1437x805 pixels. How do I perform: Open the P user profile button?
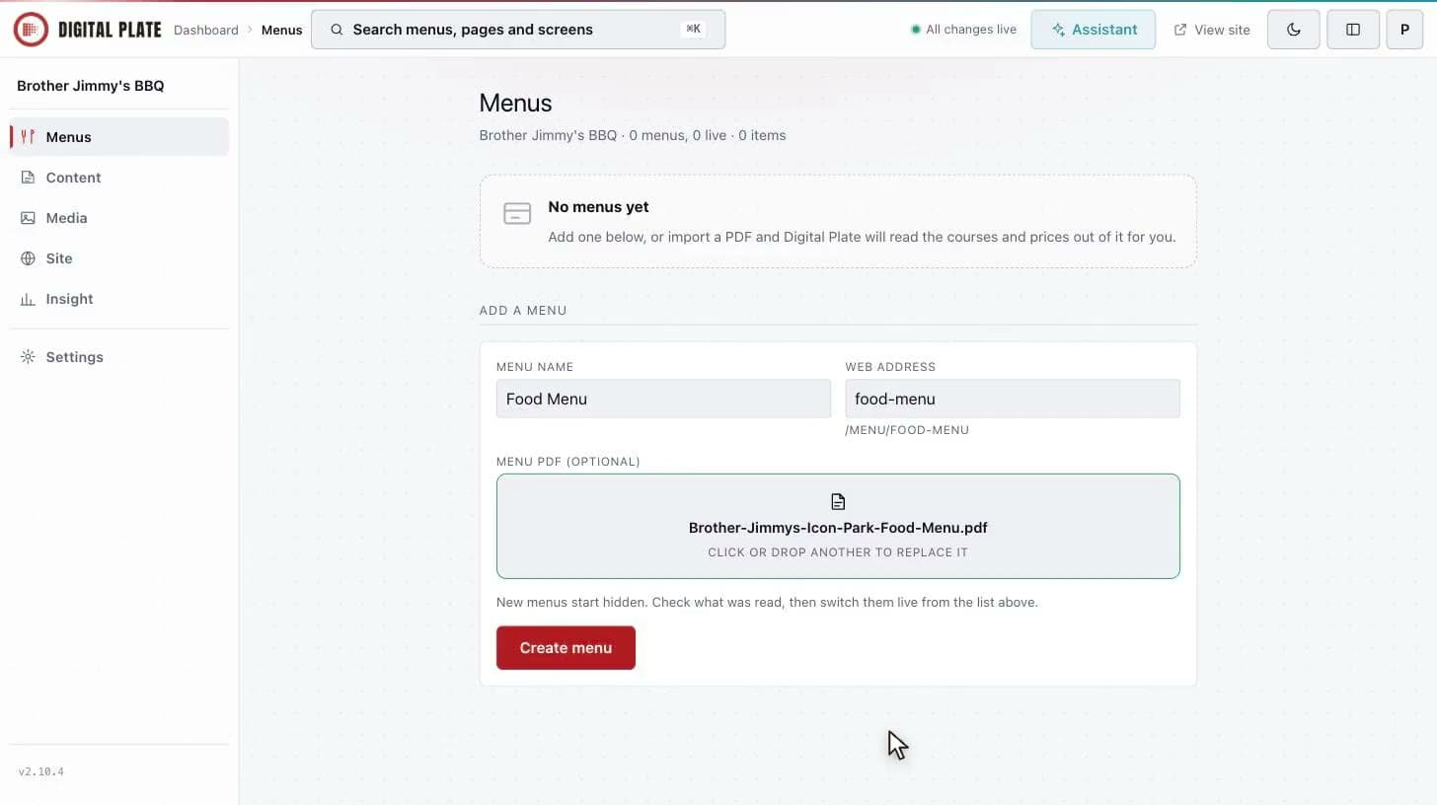pyautogui.click(x=1404, y=30)
